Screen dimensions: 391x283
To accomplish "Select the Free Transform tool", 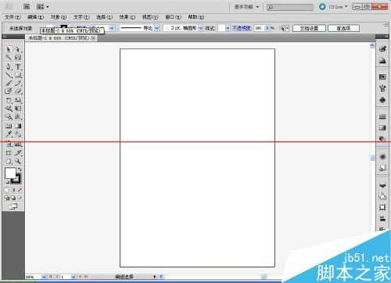I will (x=18, y=109).
